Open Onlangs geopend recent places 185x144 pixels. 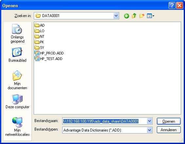point(17,34)
